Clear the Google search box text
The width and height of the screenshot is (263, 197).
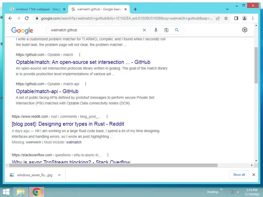[x=144, y=30]
